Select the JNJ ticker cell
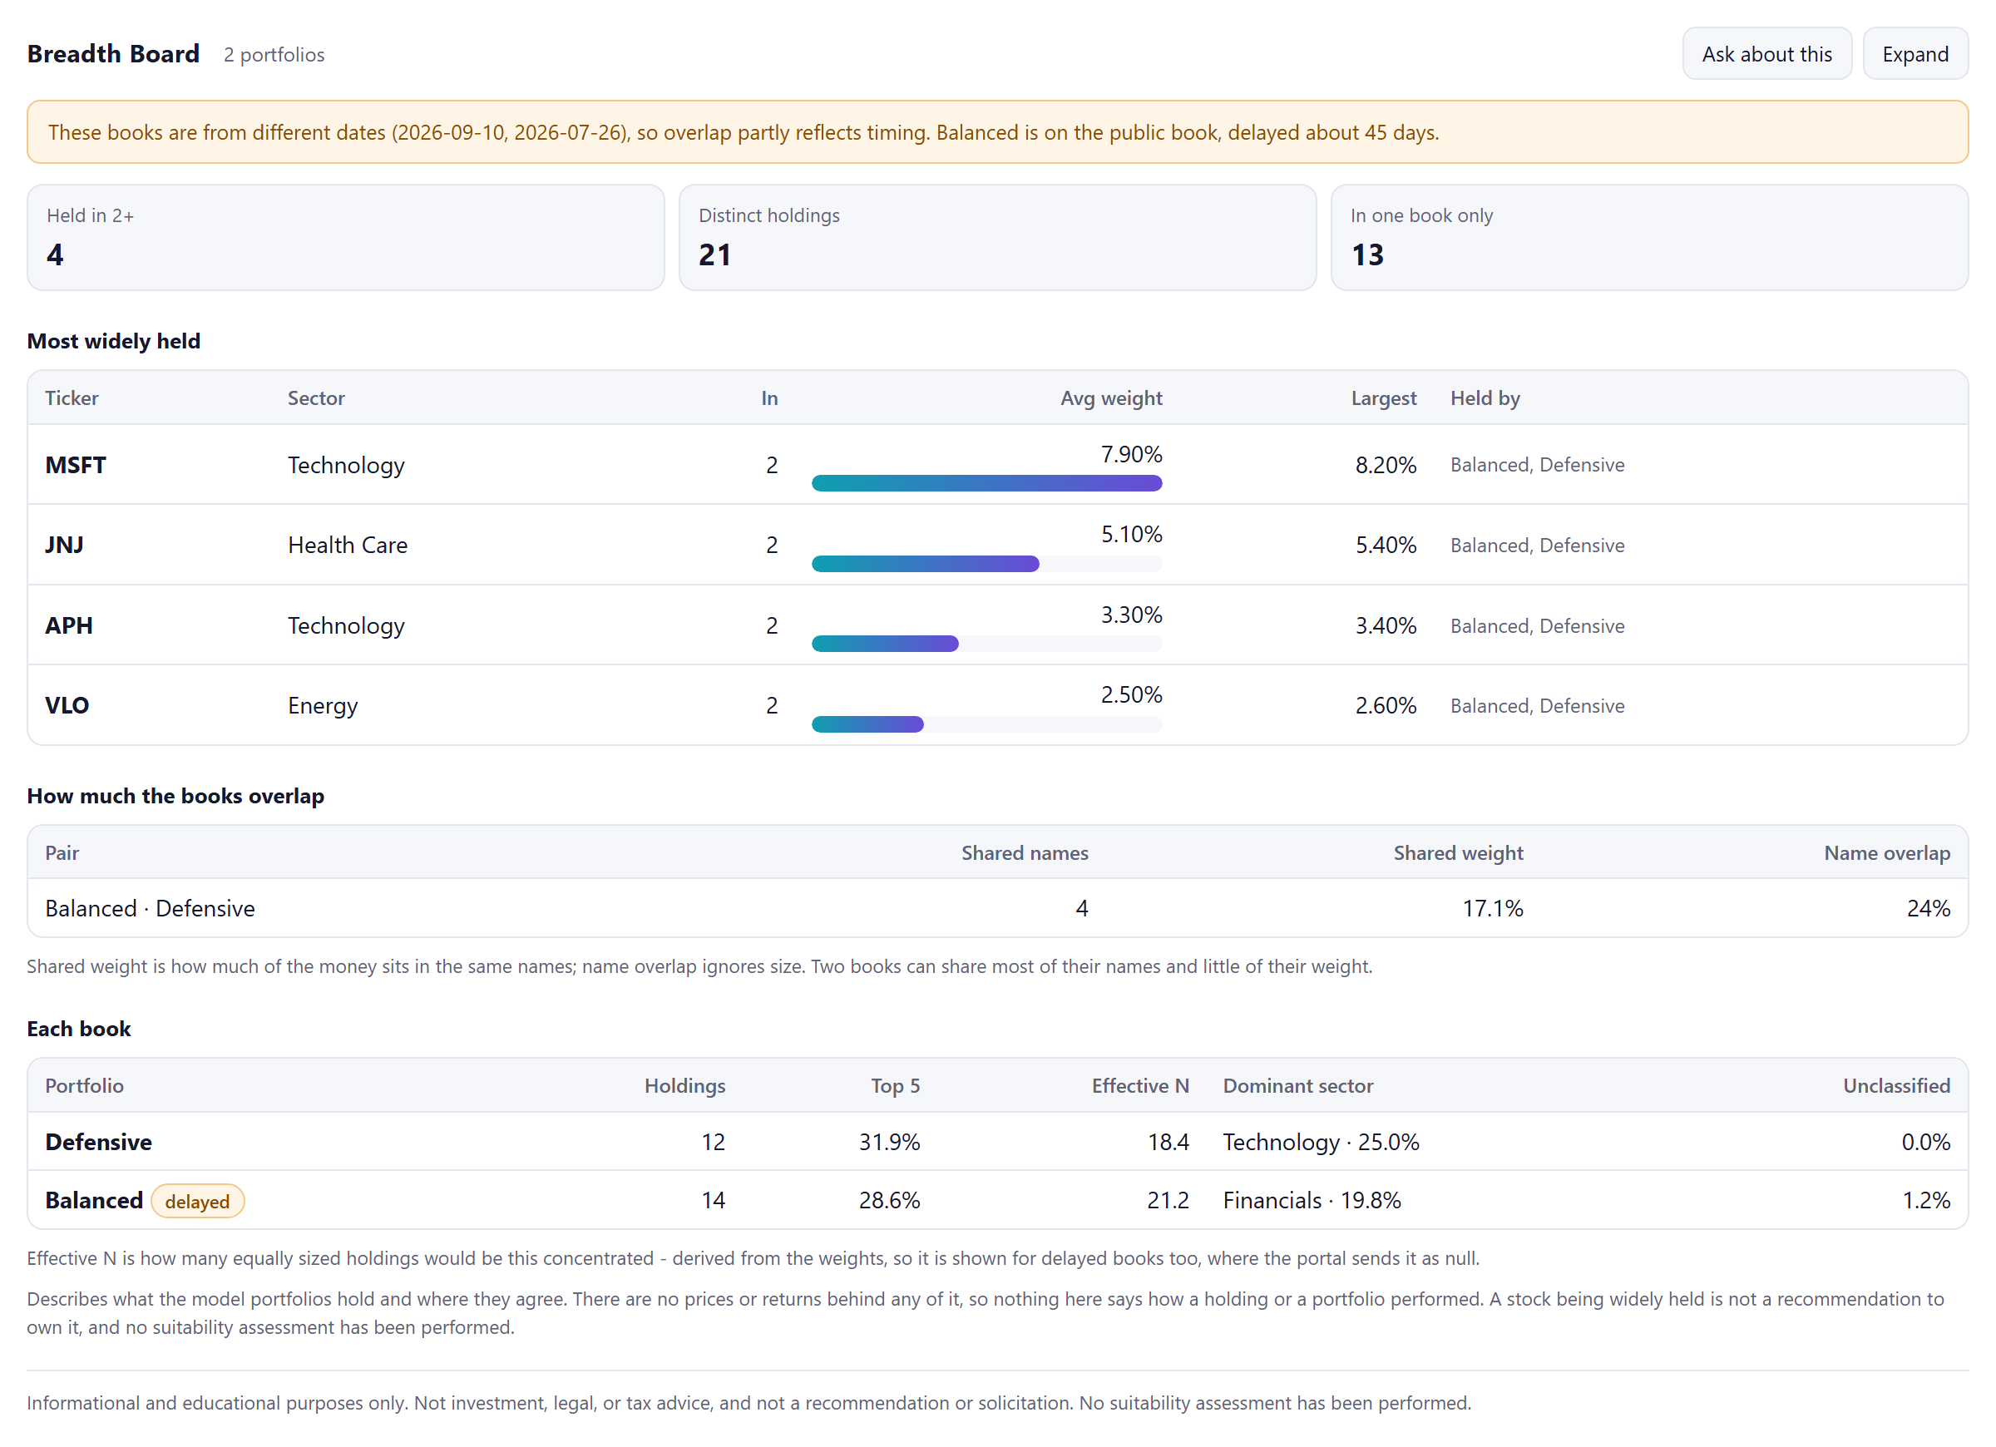This screenshot has height=1447, width=1996. click(64, 545)
